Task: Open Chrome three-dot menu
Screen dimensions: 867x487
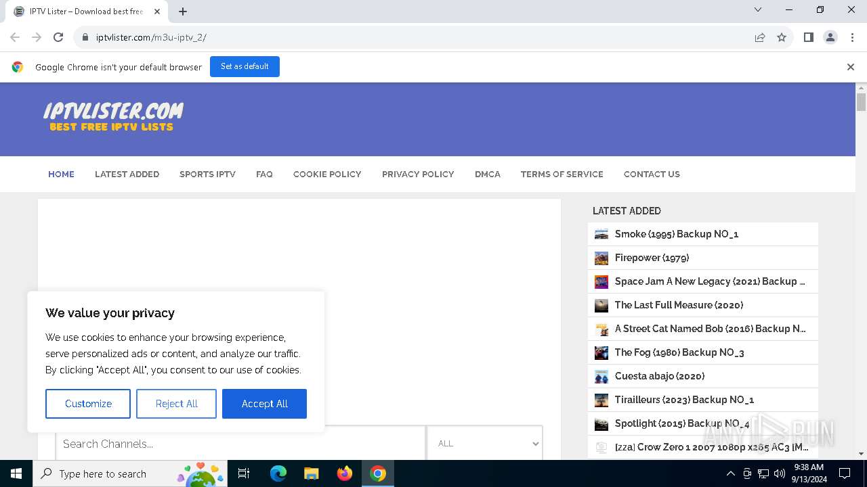Action: [x=852, y=37]
